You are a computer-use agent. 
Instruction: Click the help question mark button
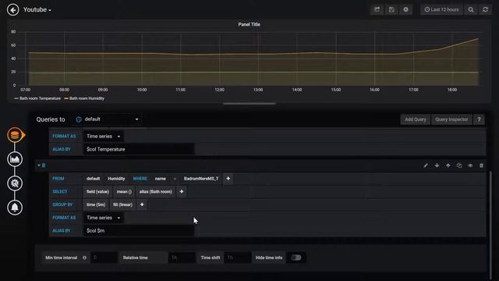pyautogui.click(x=479, y=119)
